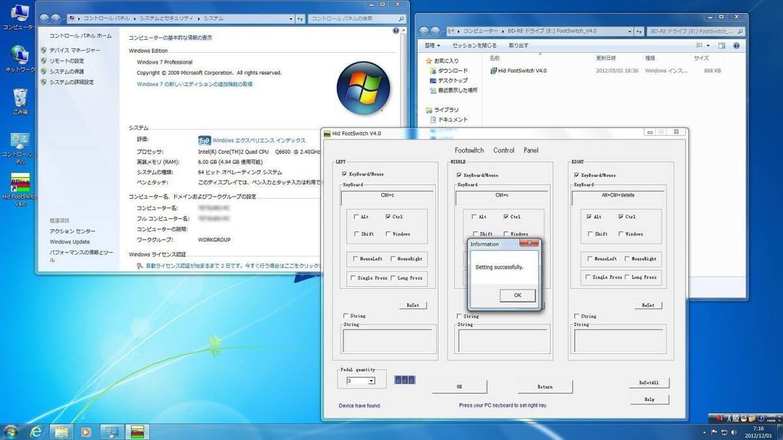
Task: Uncheck LEFT pedal KeyBoard/Mouse checkbox
Action: click(345, 175)
